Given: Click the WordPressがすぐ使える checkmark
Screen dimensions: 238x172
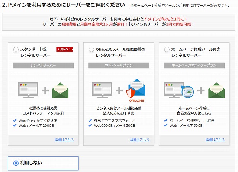Looking at the screenshot, I should [x=15, y=121].
